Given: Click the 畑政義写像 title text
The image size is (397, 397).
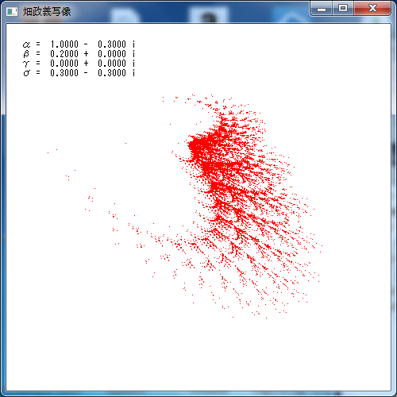Looking at the screenshot, I should click(x=47, y=12).
